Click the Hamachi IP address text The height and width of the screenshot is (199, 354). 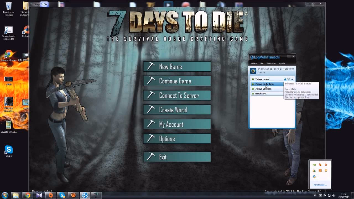pyautogui.click(x=276, y=69)
